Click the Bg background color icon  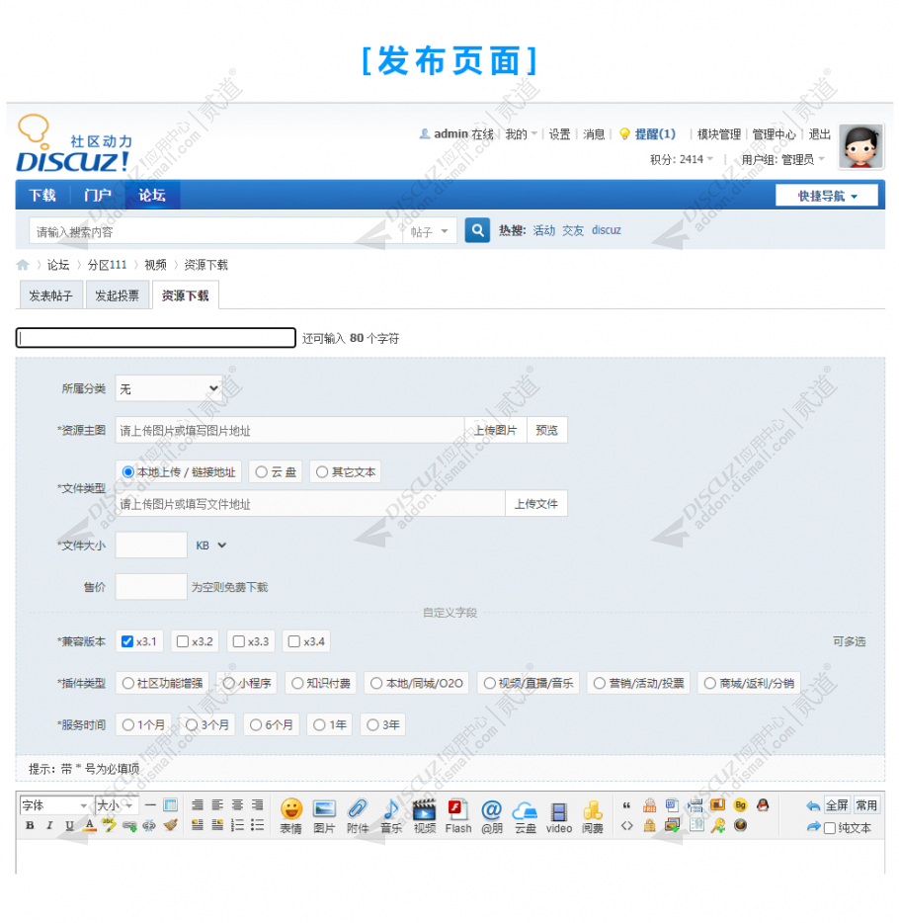pos(740,804)
